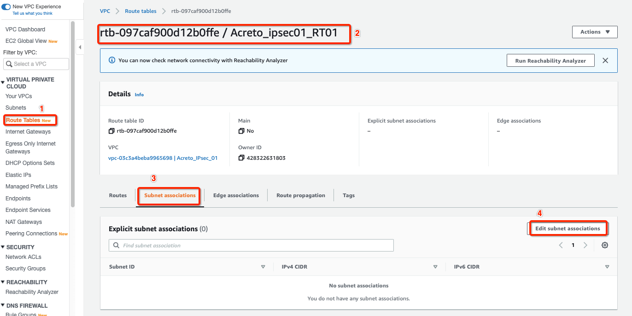Switch to the Tags tab
This screenshot has width=632, height=316.
pos(349,195)
